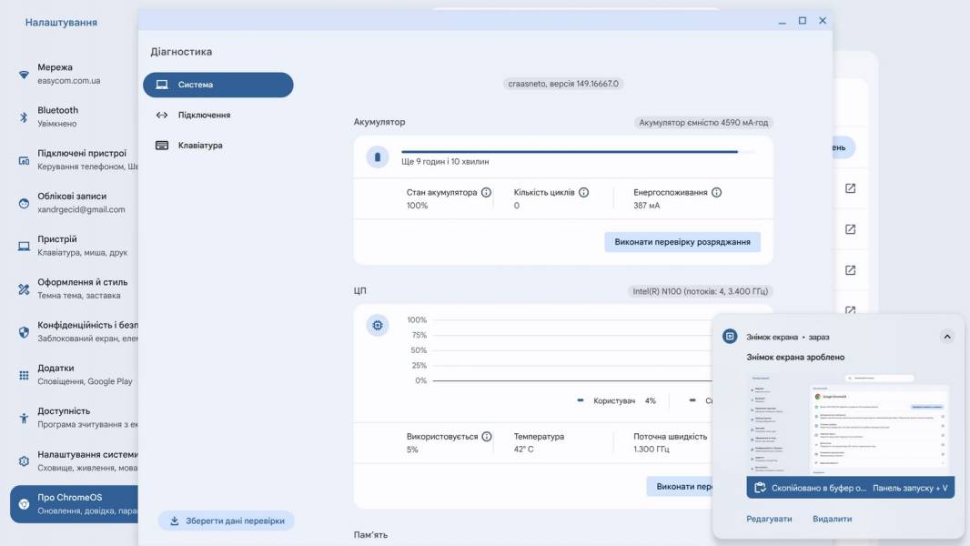
Task: Collapse the Знімок екрана notification
Action: tap(947, 337)
